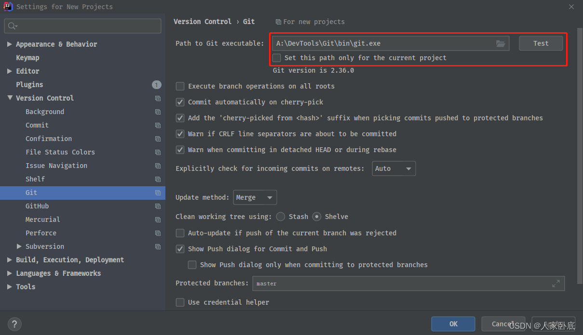Expand the Subversion node arrow

pos(19,246)
